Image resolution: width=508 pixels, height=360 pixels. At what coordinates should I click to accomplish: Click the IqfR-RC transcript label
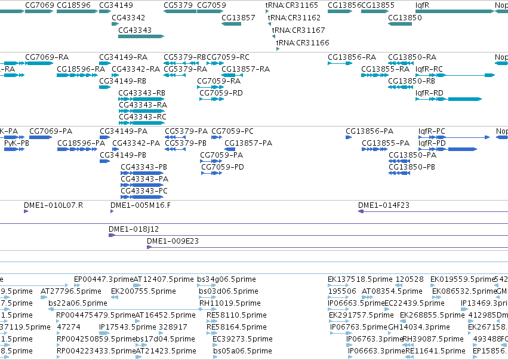pyautogui.click(x=429, y=69)
